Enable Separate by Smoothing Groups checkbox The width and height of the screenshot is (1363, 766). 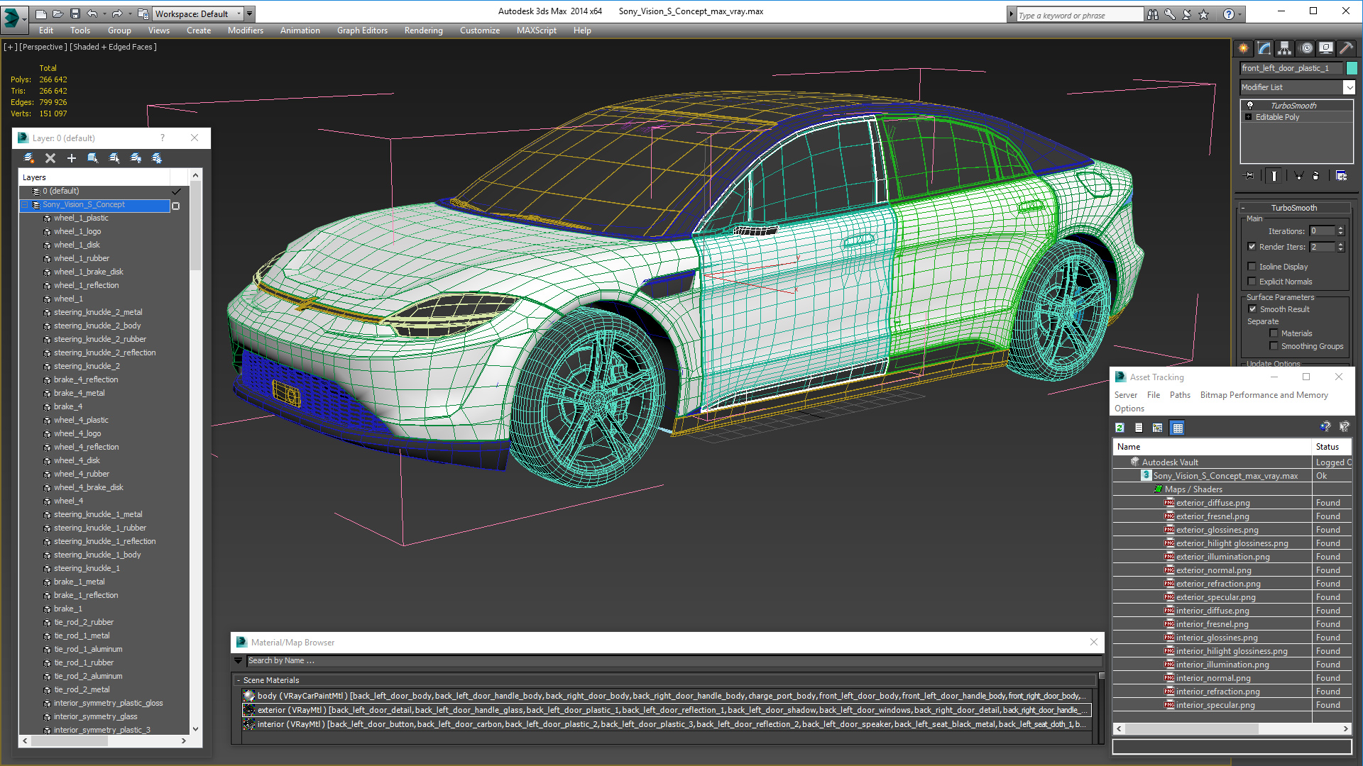pyautogui.click(x=1274, y=346)
